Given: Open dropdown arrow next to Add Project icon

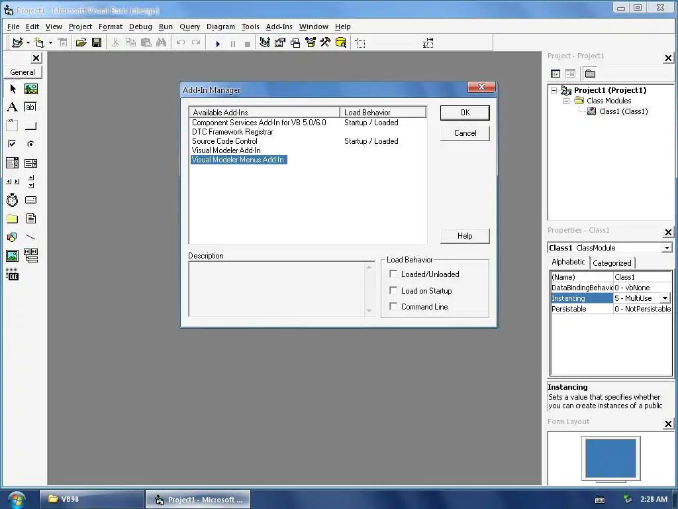Looking at the screenshot, I should [28, 42].
